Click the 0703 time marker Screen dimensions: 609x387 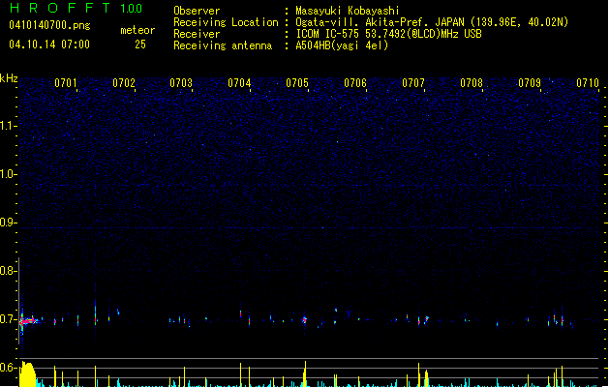point(181,83)
